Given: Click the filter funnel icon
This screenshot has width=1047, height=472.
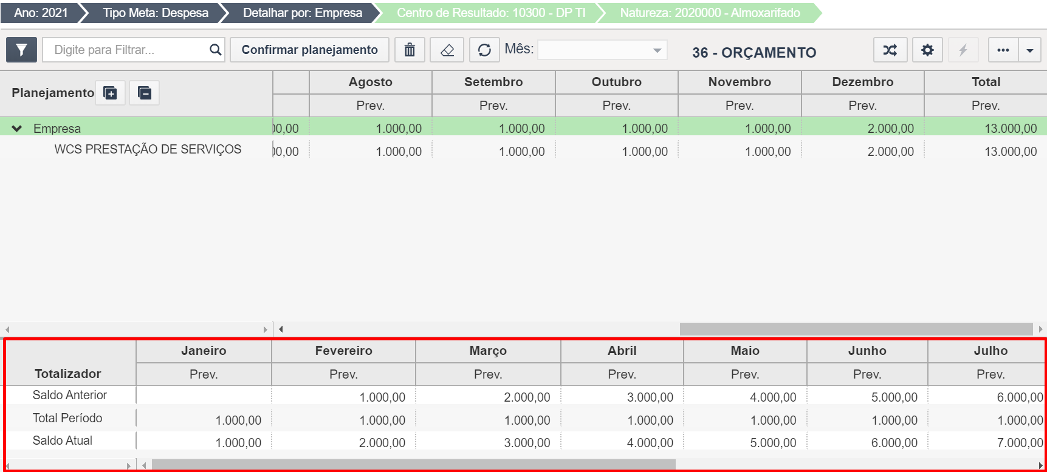Looking at the screenshot, I should click(21, 50).
